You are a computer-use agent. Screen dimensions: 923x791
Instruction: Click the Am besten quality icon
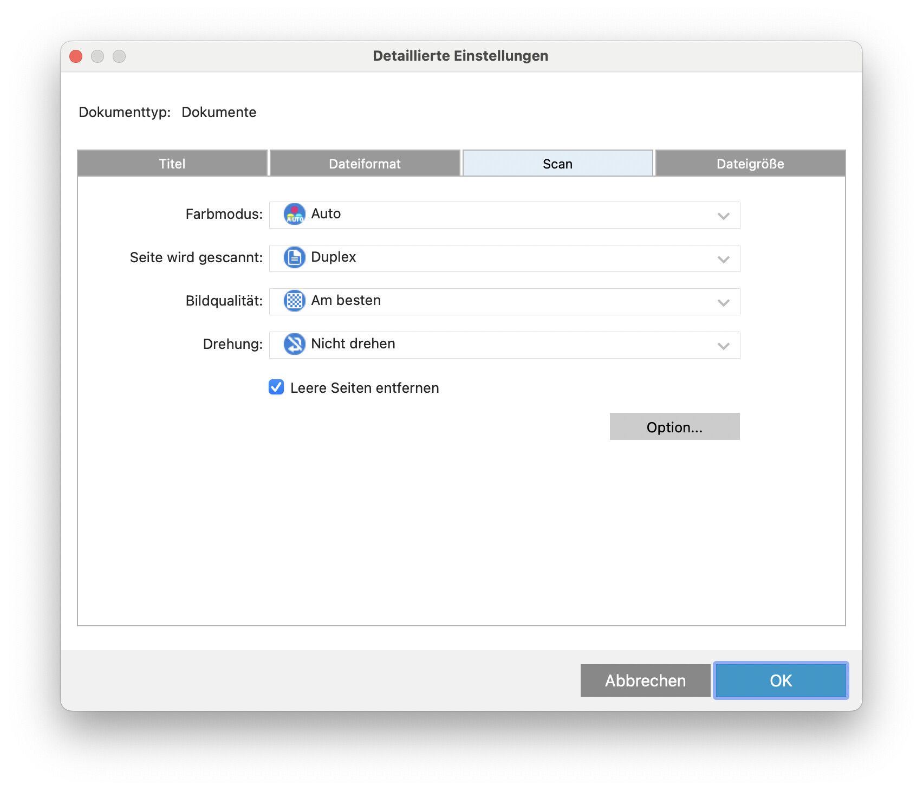pyautogui.click(x=294, y=301)
